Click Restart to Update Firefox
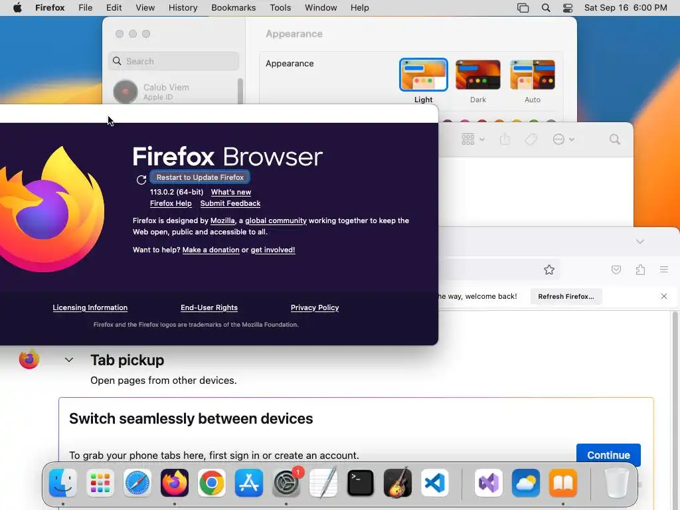Image resolution: width=680 pixels, height=510 pixels. (200, 177)
